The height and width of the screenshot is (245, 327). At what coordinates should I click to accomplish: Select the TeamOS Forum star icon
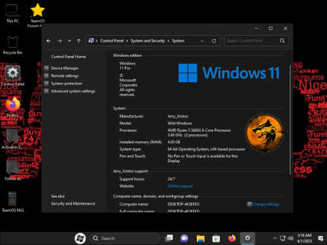37,15
